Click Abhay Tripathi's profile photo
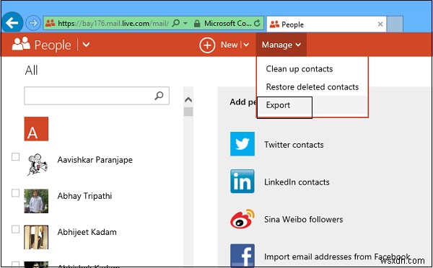The width and height of the screenshot is (433, 268). point(36,201)
